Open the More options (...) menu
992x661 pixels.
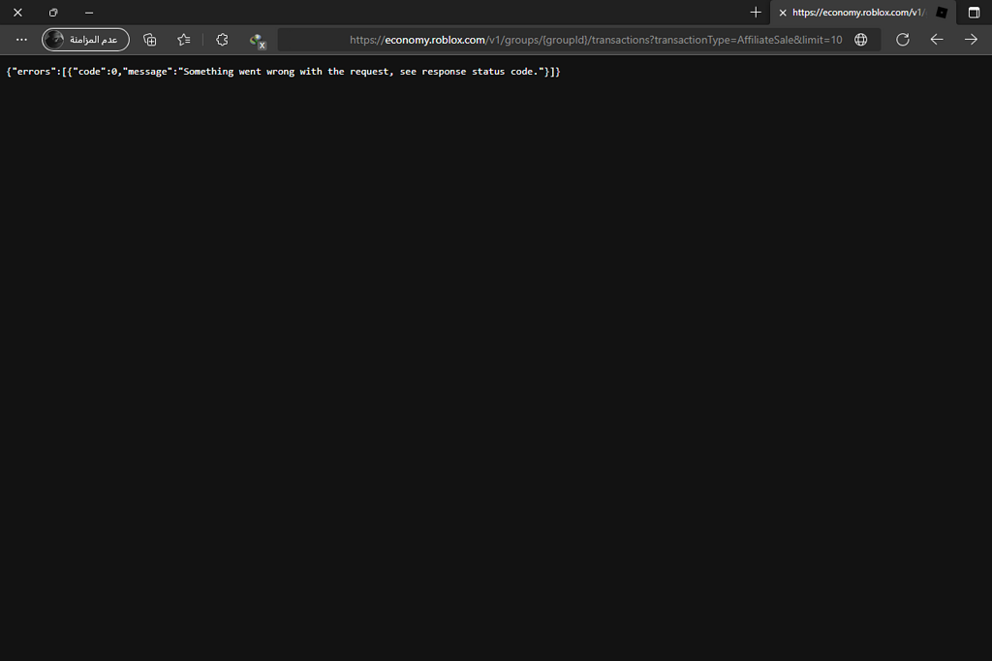point(20,40)
